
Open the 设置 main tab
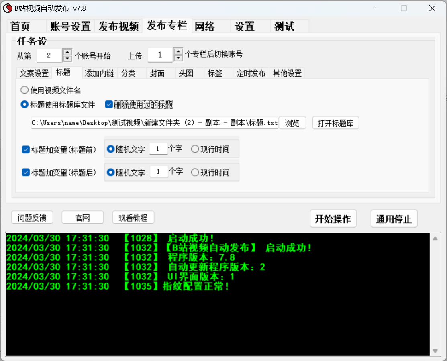tap(251, 27)
